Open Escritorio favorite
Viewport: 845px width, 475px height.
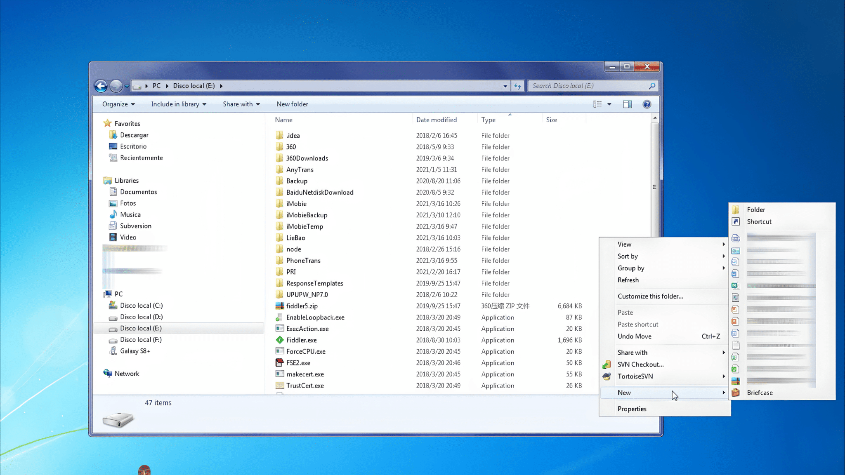[133, 146]
